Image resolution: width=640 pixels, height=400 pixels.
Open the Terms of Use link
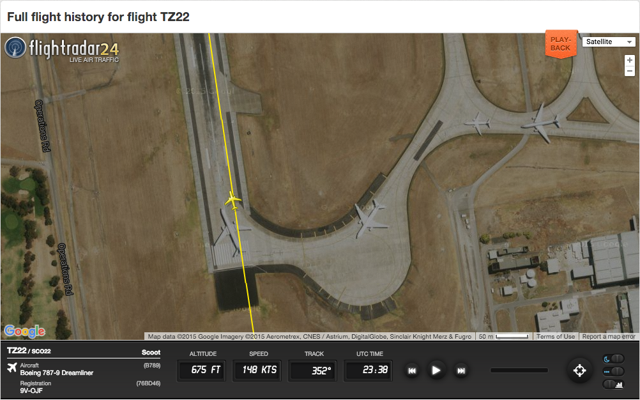point(556,336)
